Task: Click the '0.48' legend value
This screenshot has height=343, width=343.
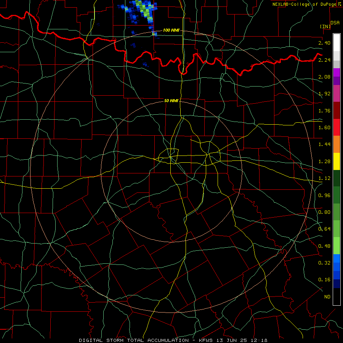Action: click(324, 246)
